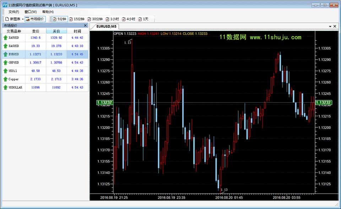This screenshot has width=341, height=209.
Task: Click the green up arrow beside EURUSD
Action: pyautogui.click(x=5, y=54)
